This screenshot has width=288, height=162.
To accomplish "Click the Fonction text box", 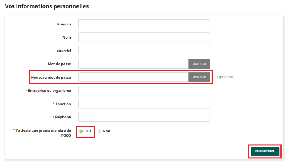I will [x=144, y=104].
